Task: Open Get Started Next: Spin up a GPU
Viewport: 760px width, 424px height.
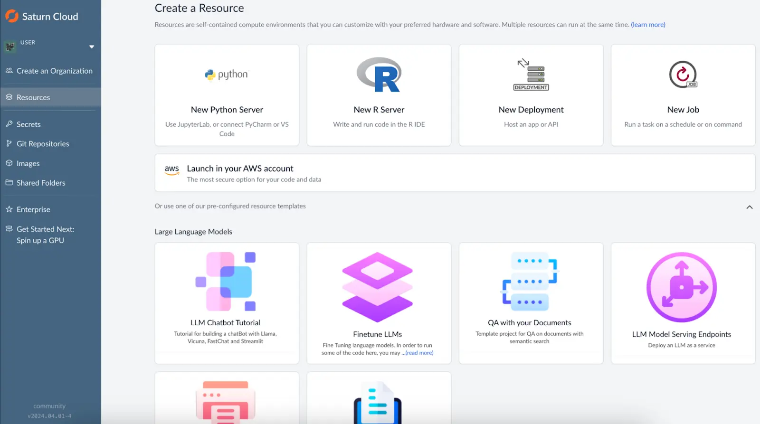Action: pos(46,235)
